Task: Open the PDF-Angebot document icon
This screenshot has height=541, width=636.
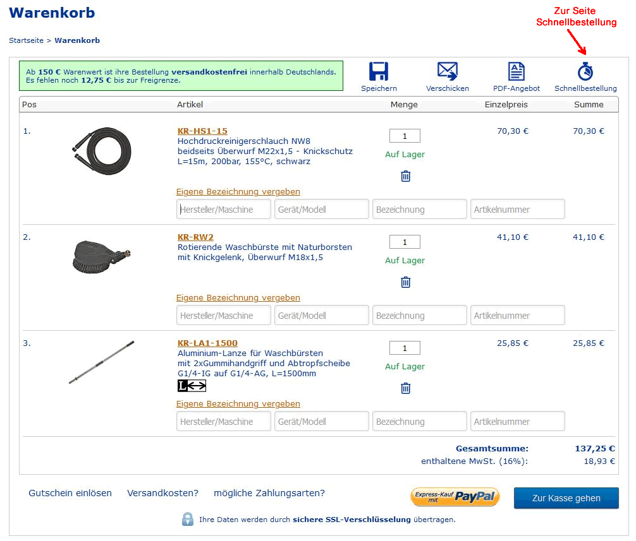Action: pos(517,71)
